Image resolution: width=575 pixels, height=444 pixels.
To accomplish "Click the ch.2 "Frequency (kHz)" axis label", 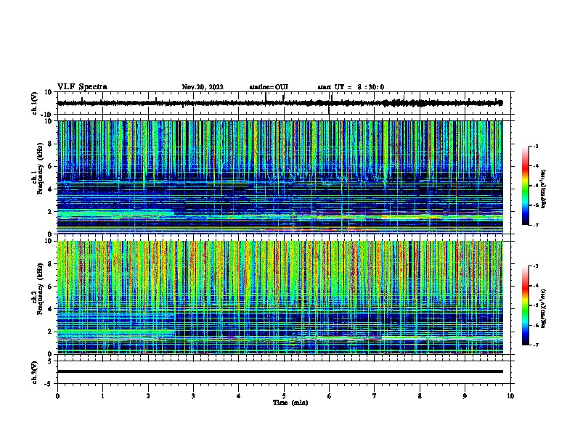I will coord(40,289).
